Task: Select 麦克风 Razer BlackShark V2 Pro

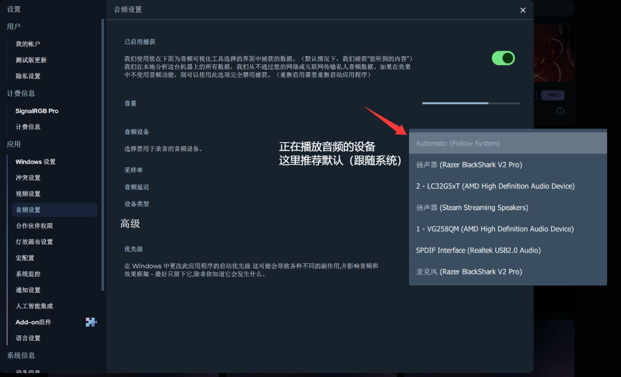Action: 507,272
